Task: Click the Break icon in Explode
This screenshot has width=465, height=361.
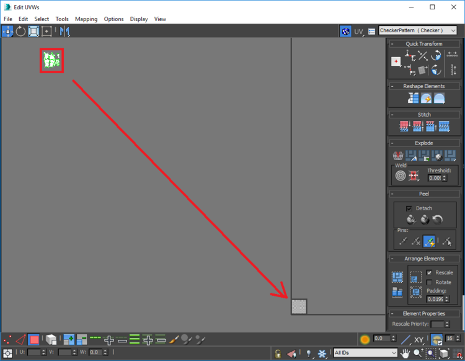Action: (398, 156)
